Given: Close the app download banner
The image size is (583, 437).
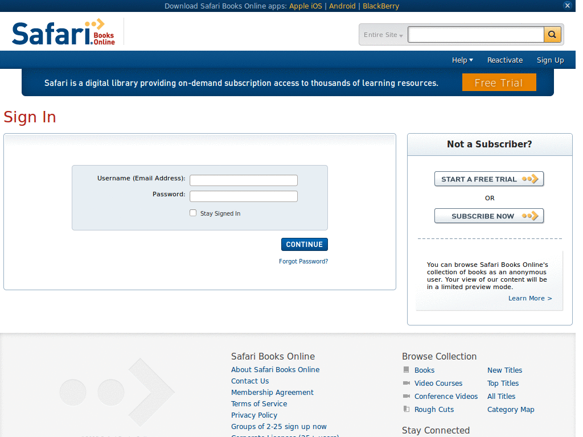Looking at the screenshot, I should [x=568, y=6].
